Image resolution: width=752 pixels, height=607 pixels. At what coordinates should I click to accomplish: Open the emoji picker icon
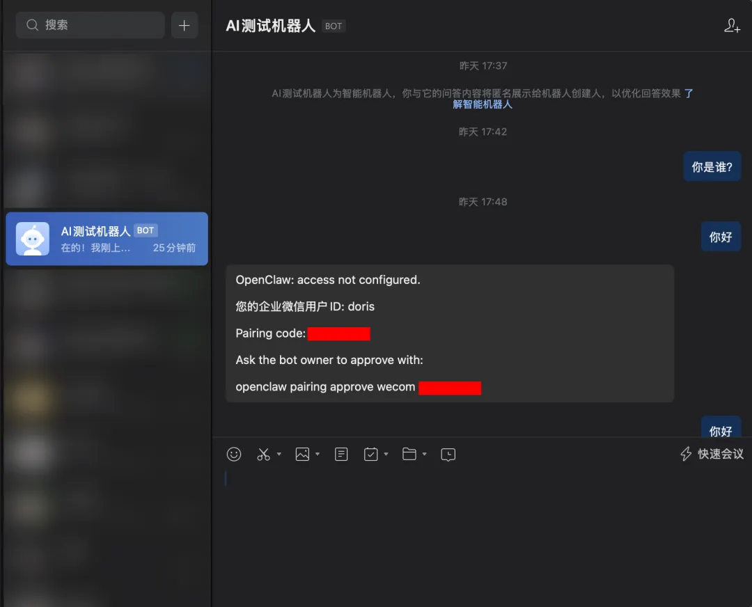234,454
